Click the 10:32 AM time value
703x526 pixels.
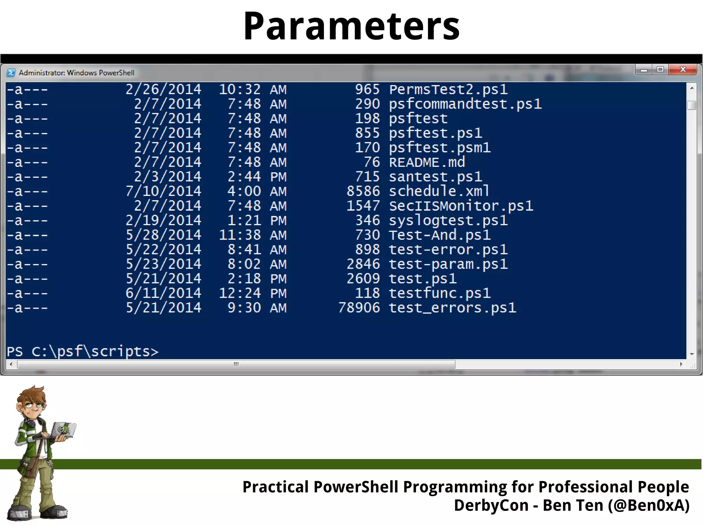pos(253,89)
